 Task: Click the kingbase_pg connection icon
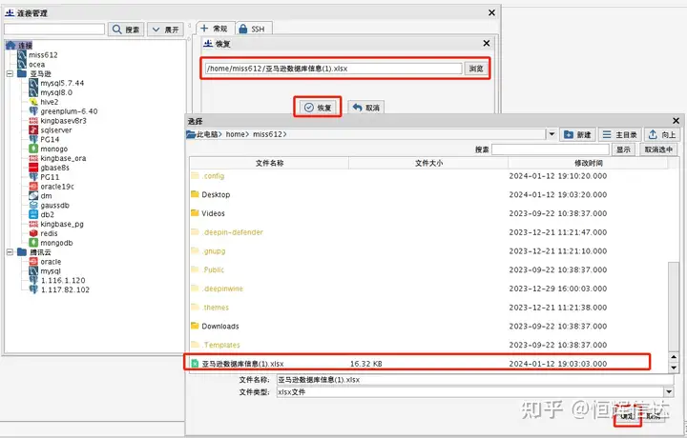point(33,225)
